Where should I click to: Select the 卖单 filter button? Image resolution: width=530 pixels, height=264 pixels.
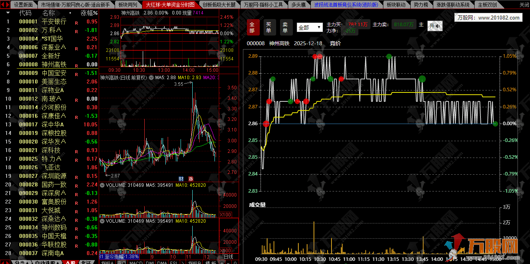point(285,27)
